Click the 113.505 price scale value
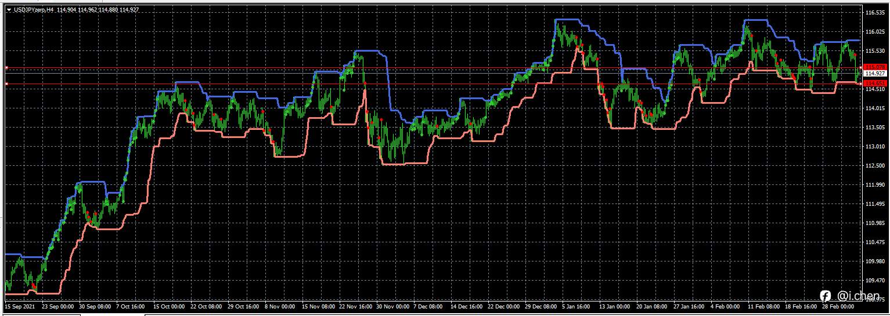The width and height of the screenshot is (890, 316). pos(874,127)
